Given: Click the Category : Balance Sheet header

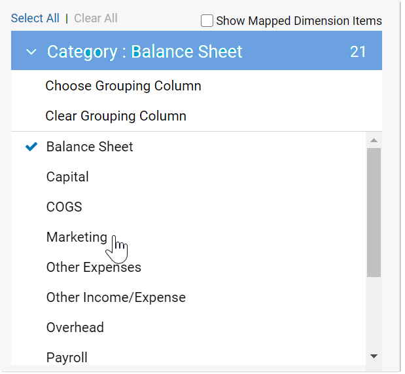Looking at the screenshot, I should (145, 52).
